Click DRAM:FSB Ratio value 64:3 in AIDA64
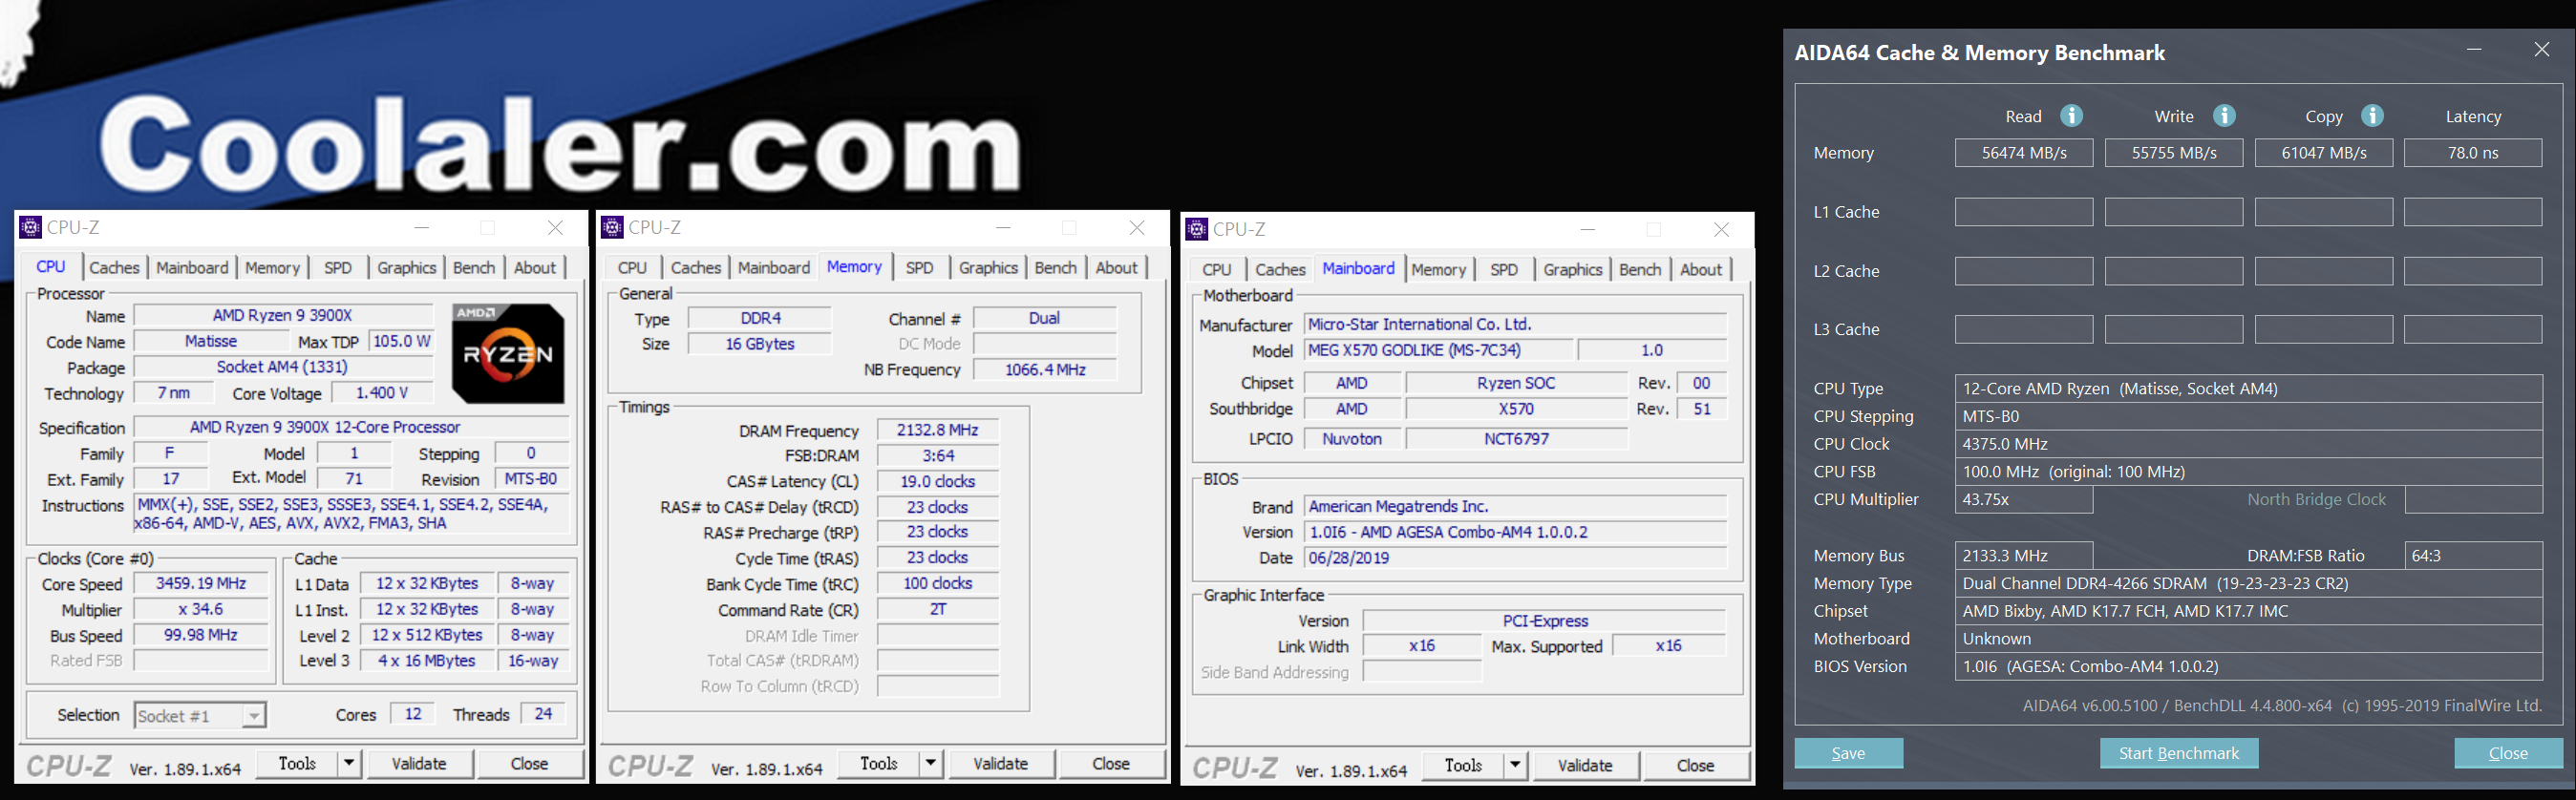This screenshot has height=800, width=2576. pyautogui.click(x=2473, y=556)
